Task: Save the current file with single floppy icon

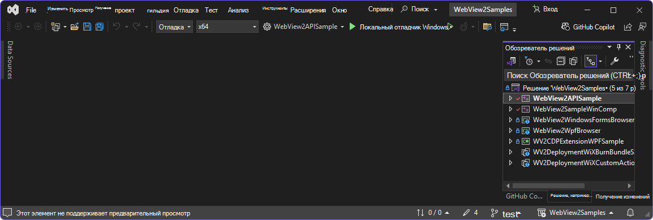Action: pos(87,27)
